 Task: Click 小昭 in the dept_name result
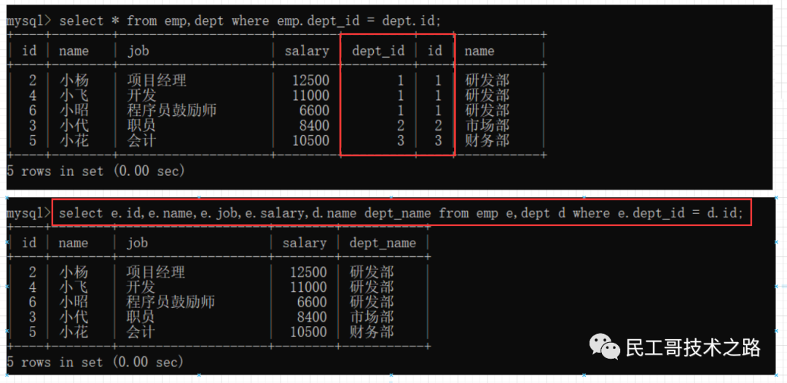74,302
